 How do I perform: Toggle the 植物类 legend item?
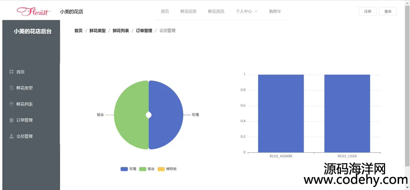(167, 169)
